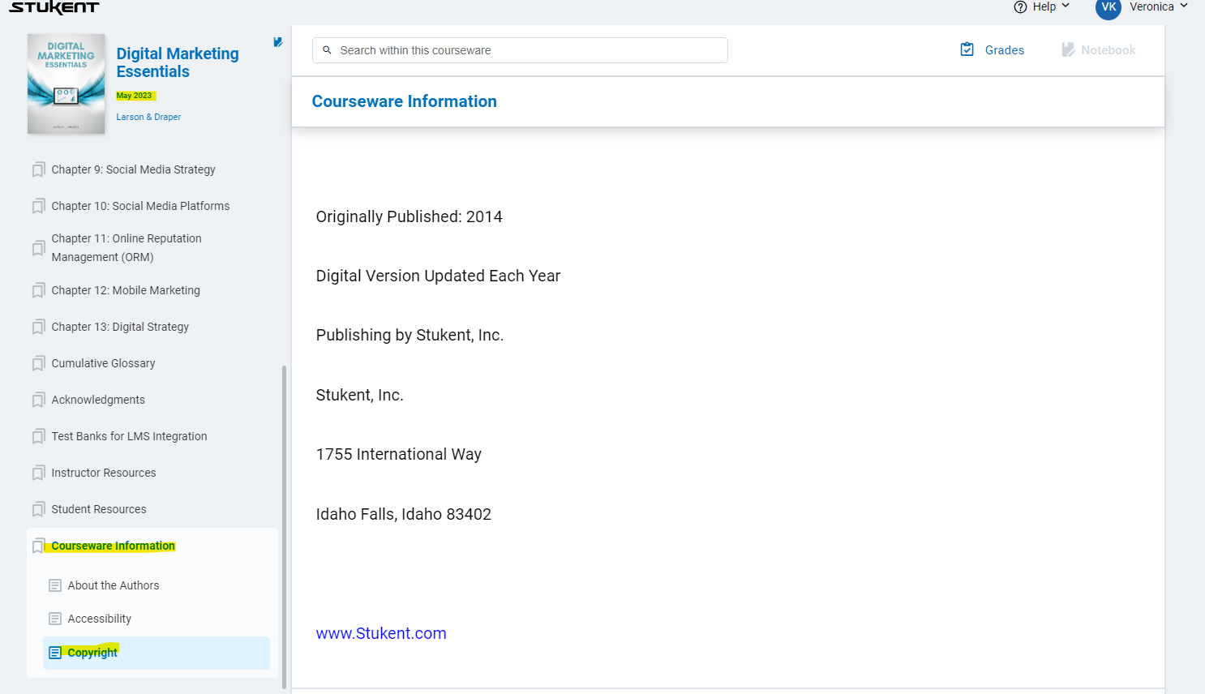1205x694 pixels.
Task: Click the Digital Marketing Essentials book cover
Action: pos(66,84)
